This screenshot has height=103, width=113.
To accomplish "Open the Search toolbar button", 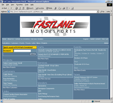I will click(30, 8).
